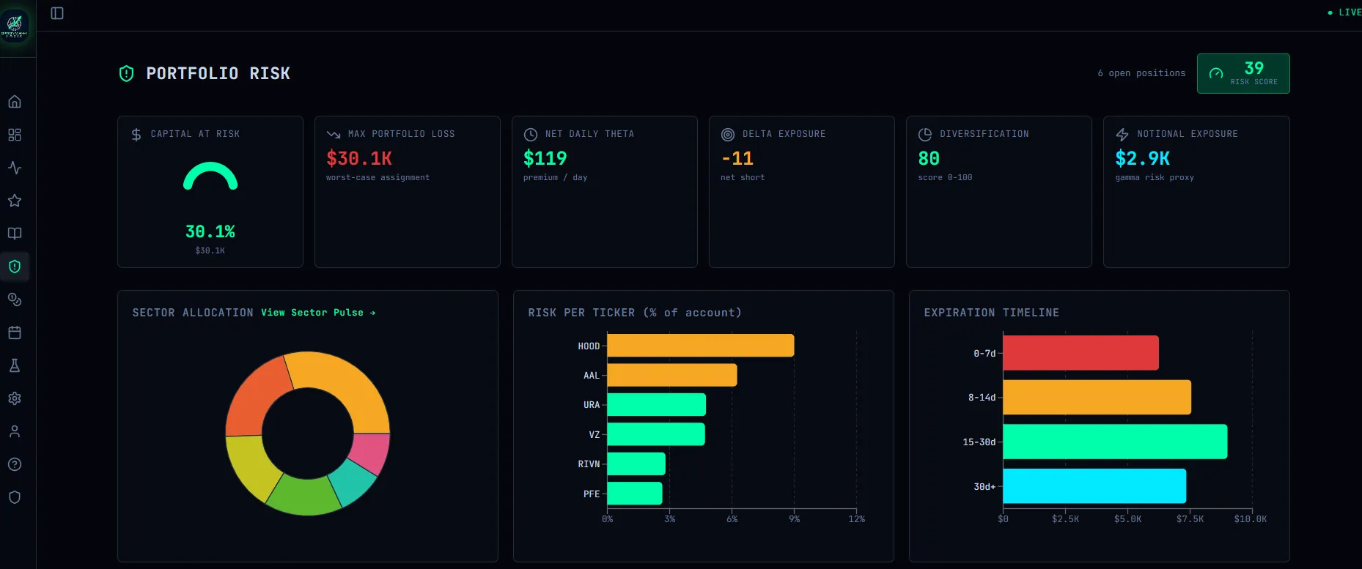Open the star watchlist icon in sidebar
This screenshot has height=569, width=1362.
coord(15,201)
